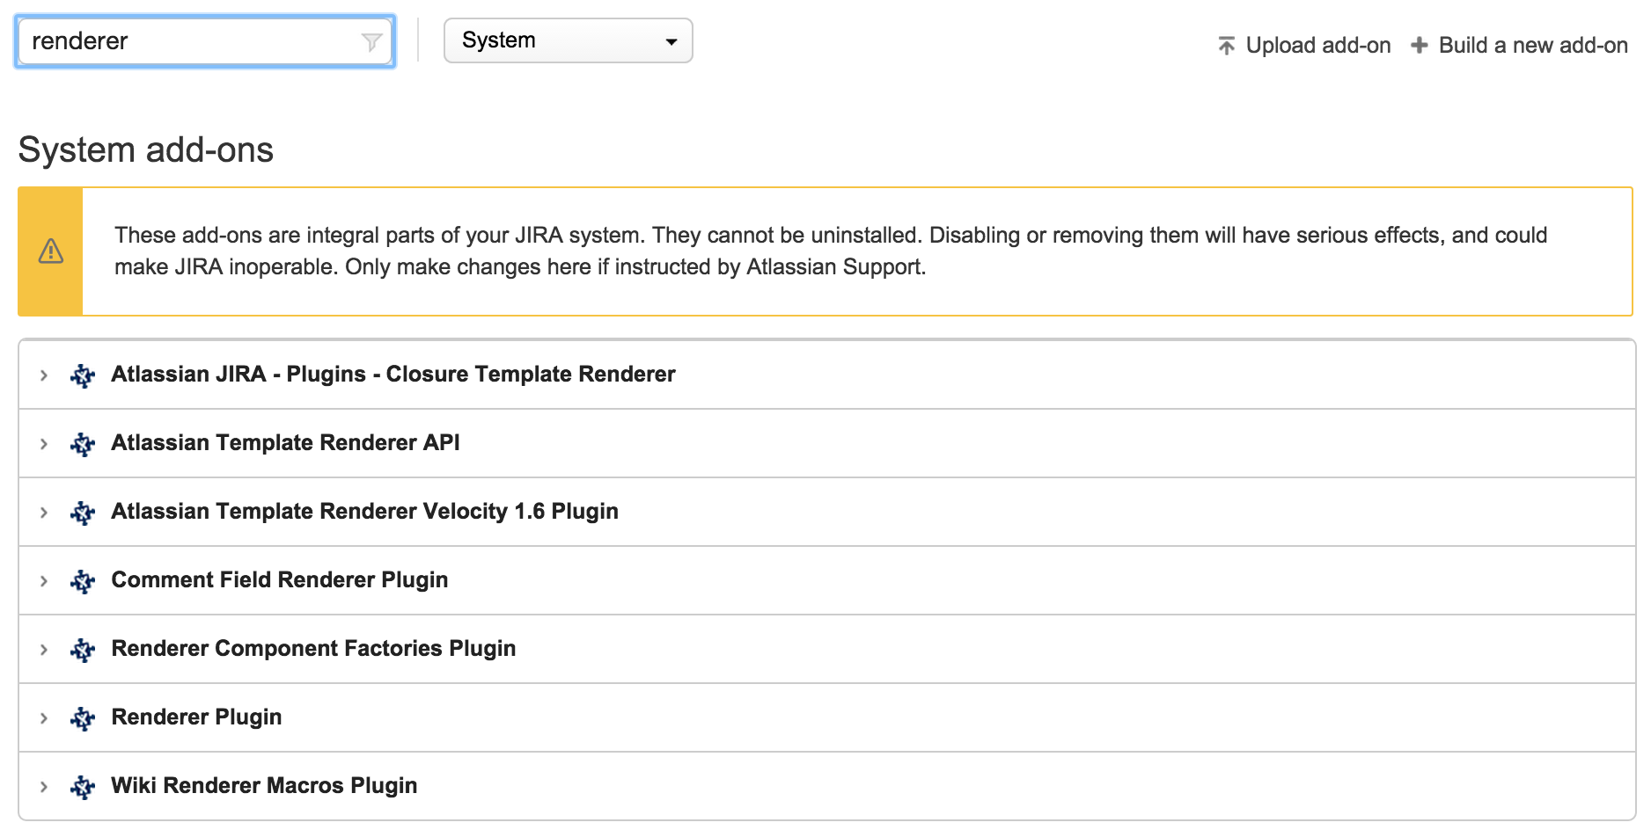This screenshot has width=1651, height=837.
Task: Open the System filter dropdown
Action: [568, 41]
